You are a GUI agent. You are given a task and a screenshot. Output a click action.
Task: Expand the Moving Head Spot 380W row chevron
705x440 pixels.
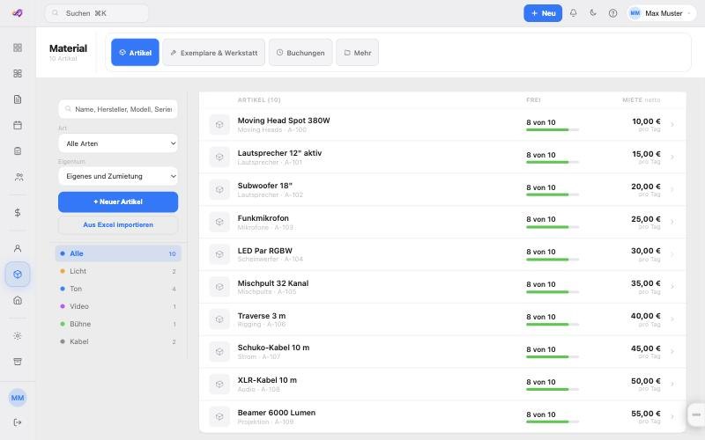[x=672, y=125]
